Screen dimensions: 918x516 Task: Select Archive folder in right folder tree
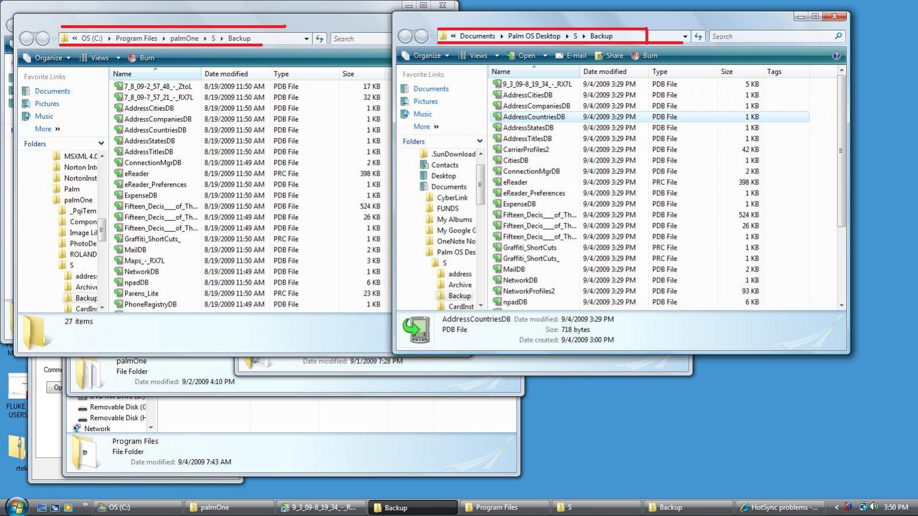click(x=460, y=285)
